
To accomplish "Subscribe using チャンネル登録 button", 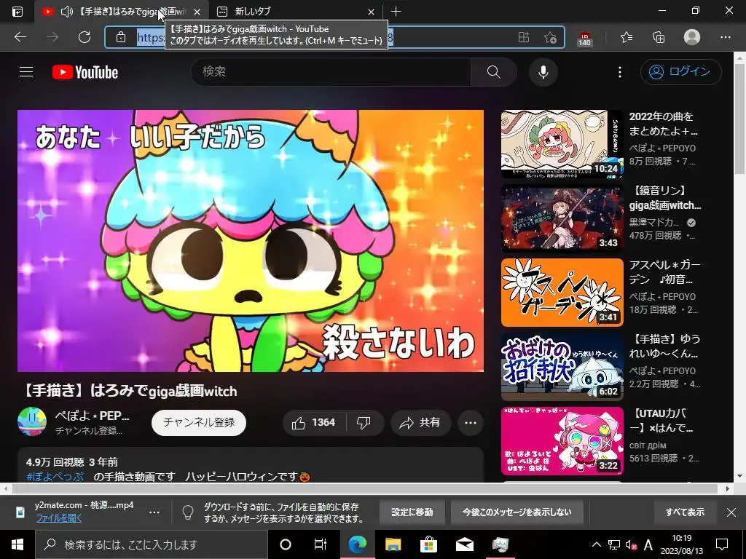I will pyautogui.click(x=199, y=423).
